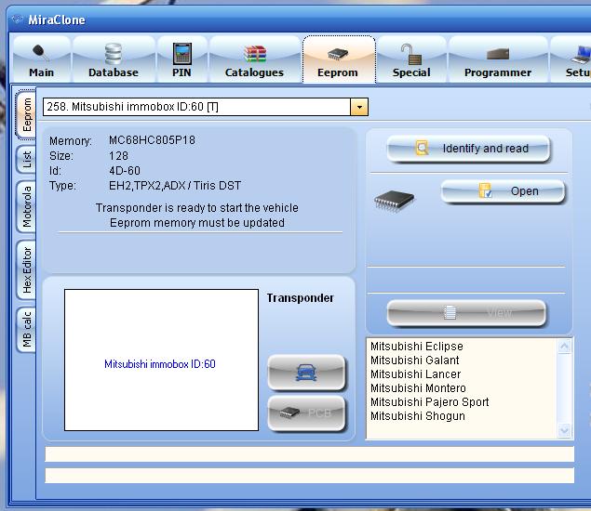Image resolution: width=591 pixels, height=511 pixels.
Task: Click vehicle list scroll down arrow
Action: (564, 430)
